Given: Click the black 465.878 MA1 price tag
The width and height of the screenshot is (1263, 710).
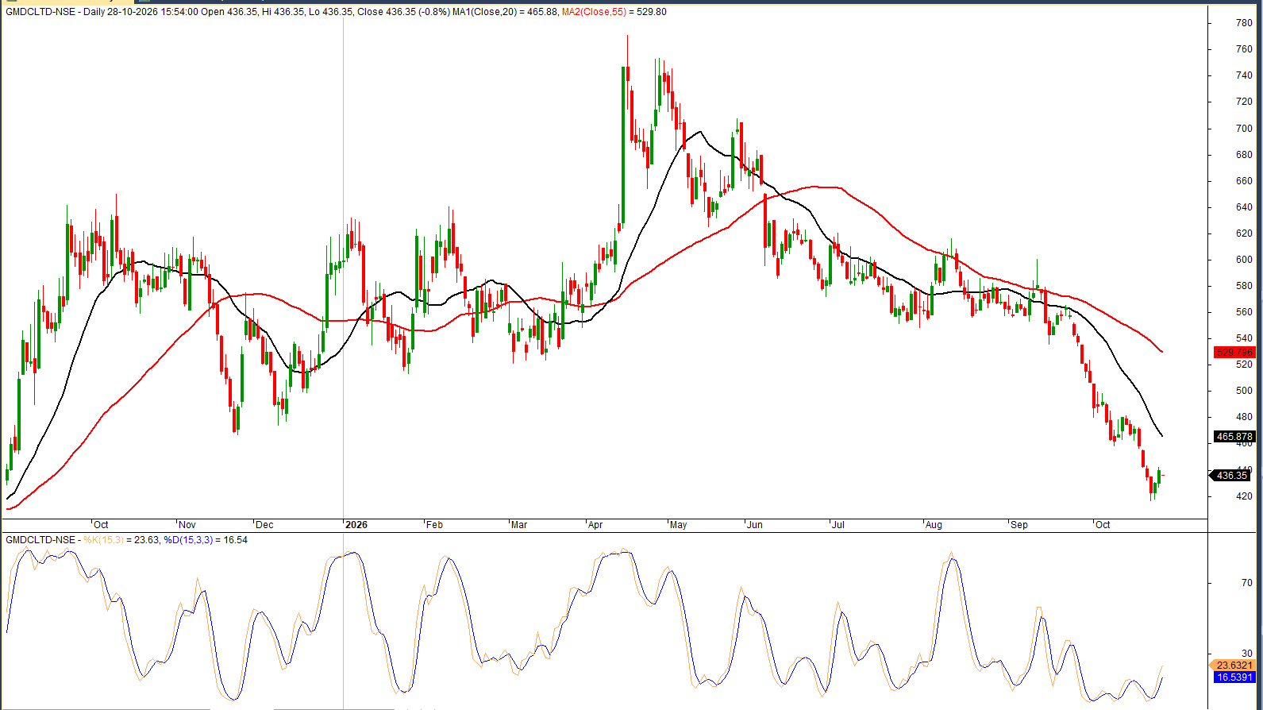Looking at the screenshot, I should [x=1234, y=437].
